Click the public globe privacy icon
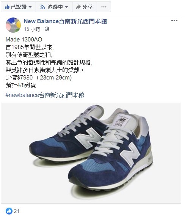Screen dimensions: 185x216 pyautogui.click(x=47, y=29)
